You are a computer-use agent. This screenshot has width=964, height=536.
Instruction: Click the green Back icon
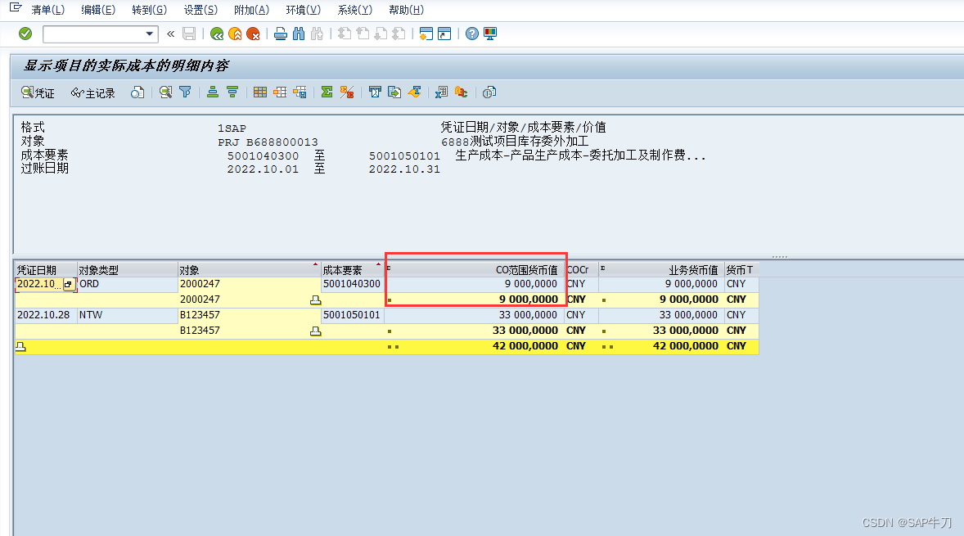pos(216,34)
